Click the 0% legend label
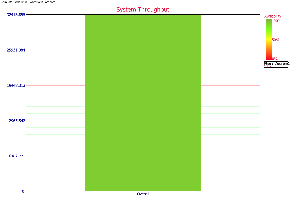 275,59
